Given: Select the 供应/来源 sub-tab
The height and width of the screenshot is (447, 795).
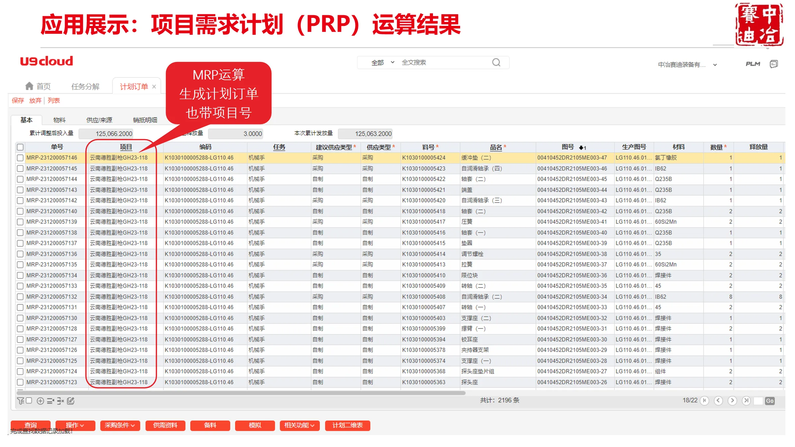Looking at the screenshot, I should (99, 120).
